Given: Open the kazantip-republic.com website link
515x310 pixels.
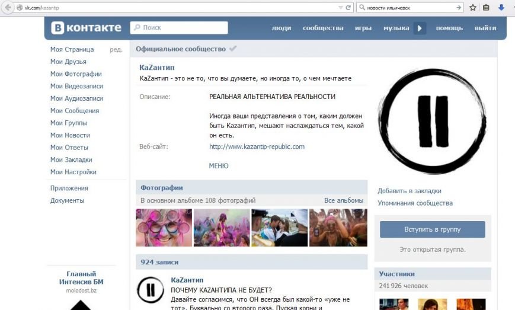Looking at the screenshot, I should tap(257, 146).
